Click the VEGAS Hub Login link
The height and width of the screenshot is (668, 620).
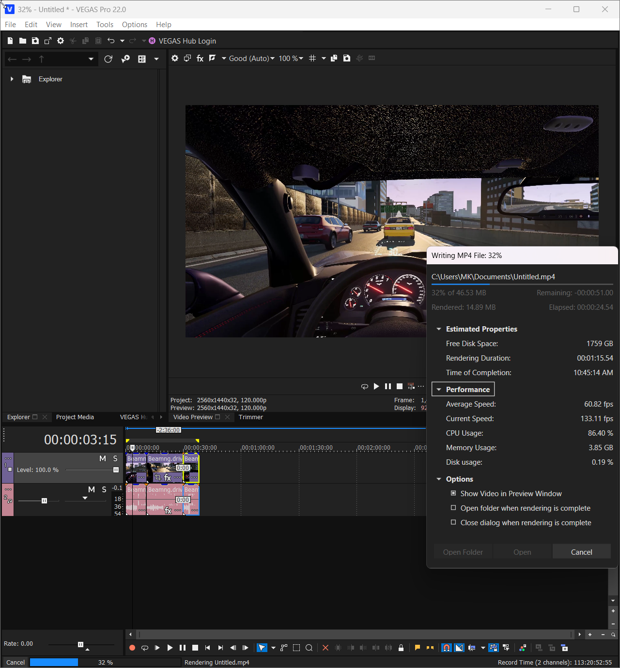coord(187,41)
